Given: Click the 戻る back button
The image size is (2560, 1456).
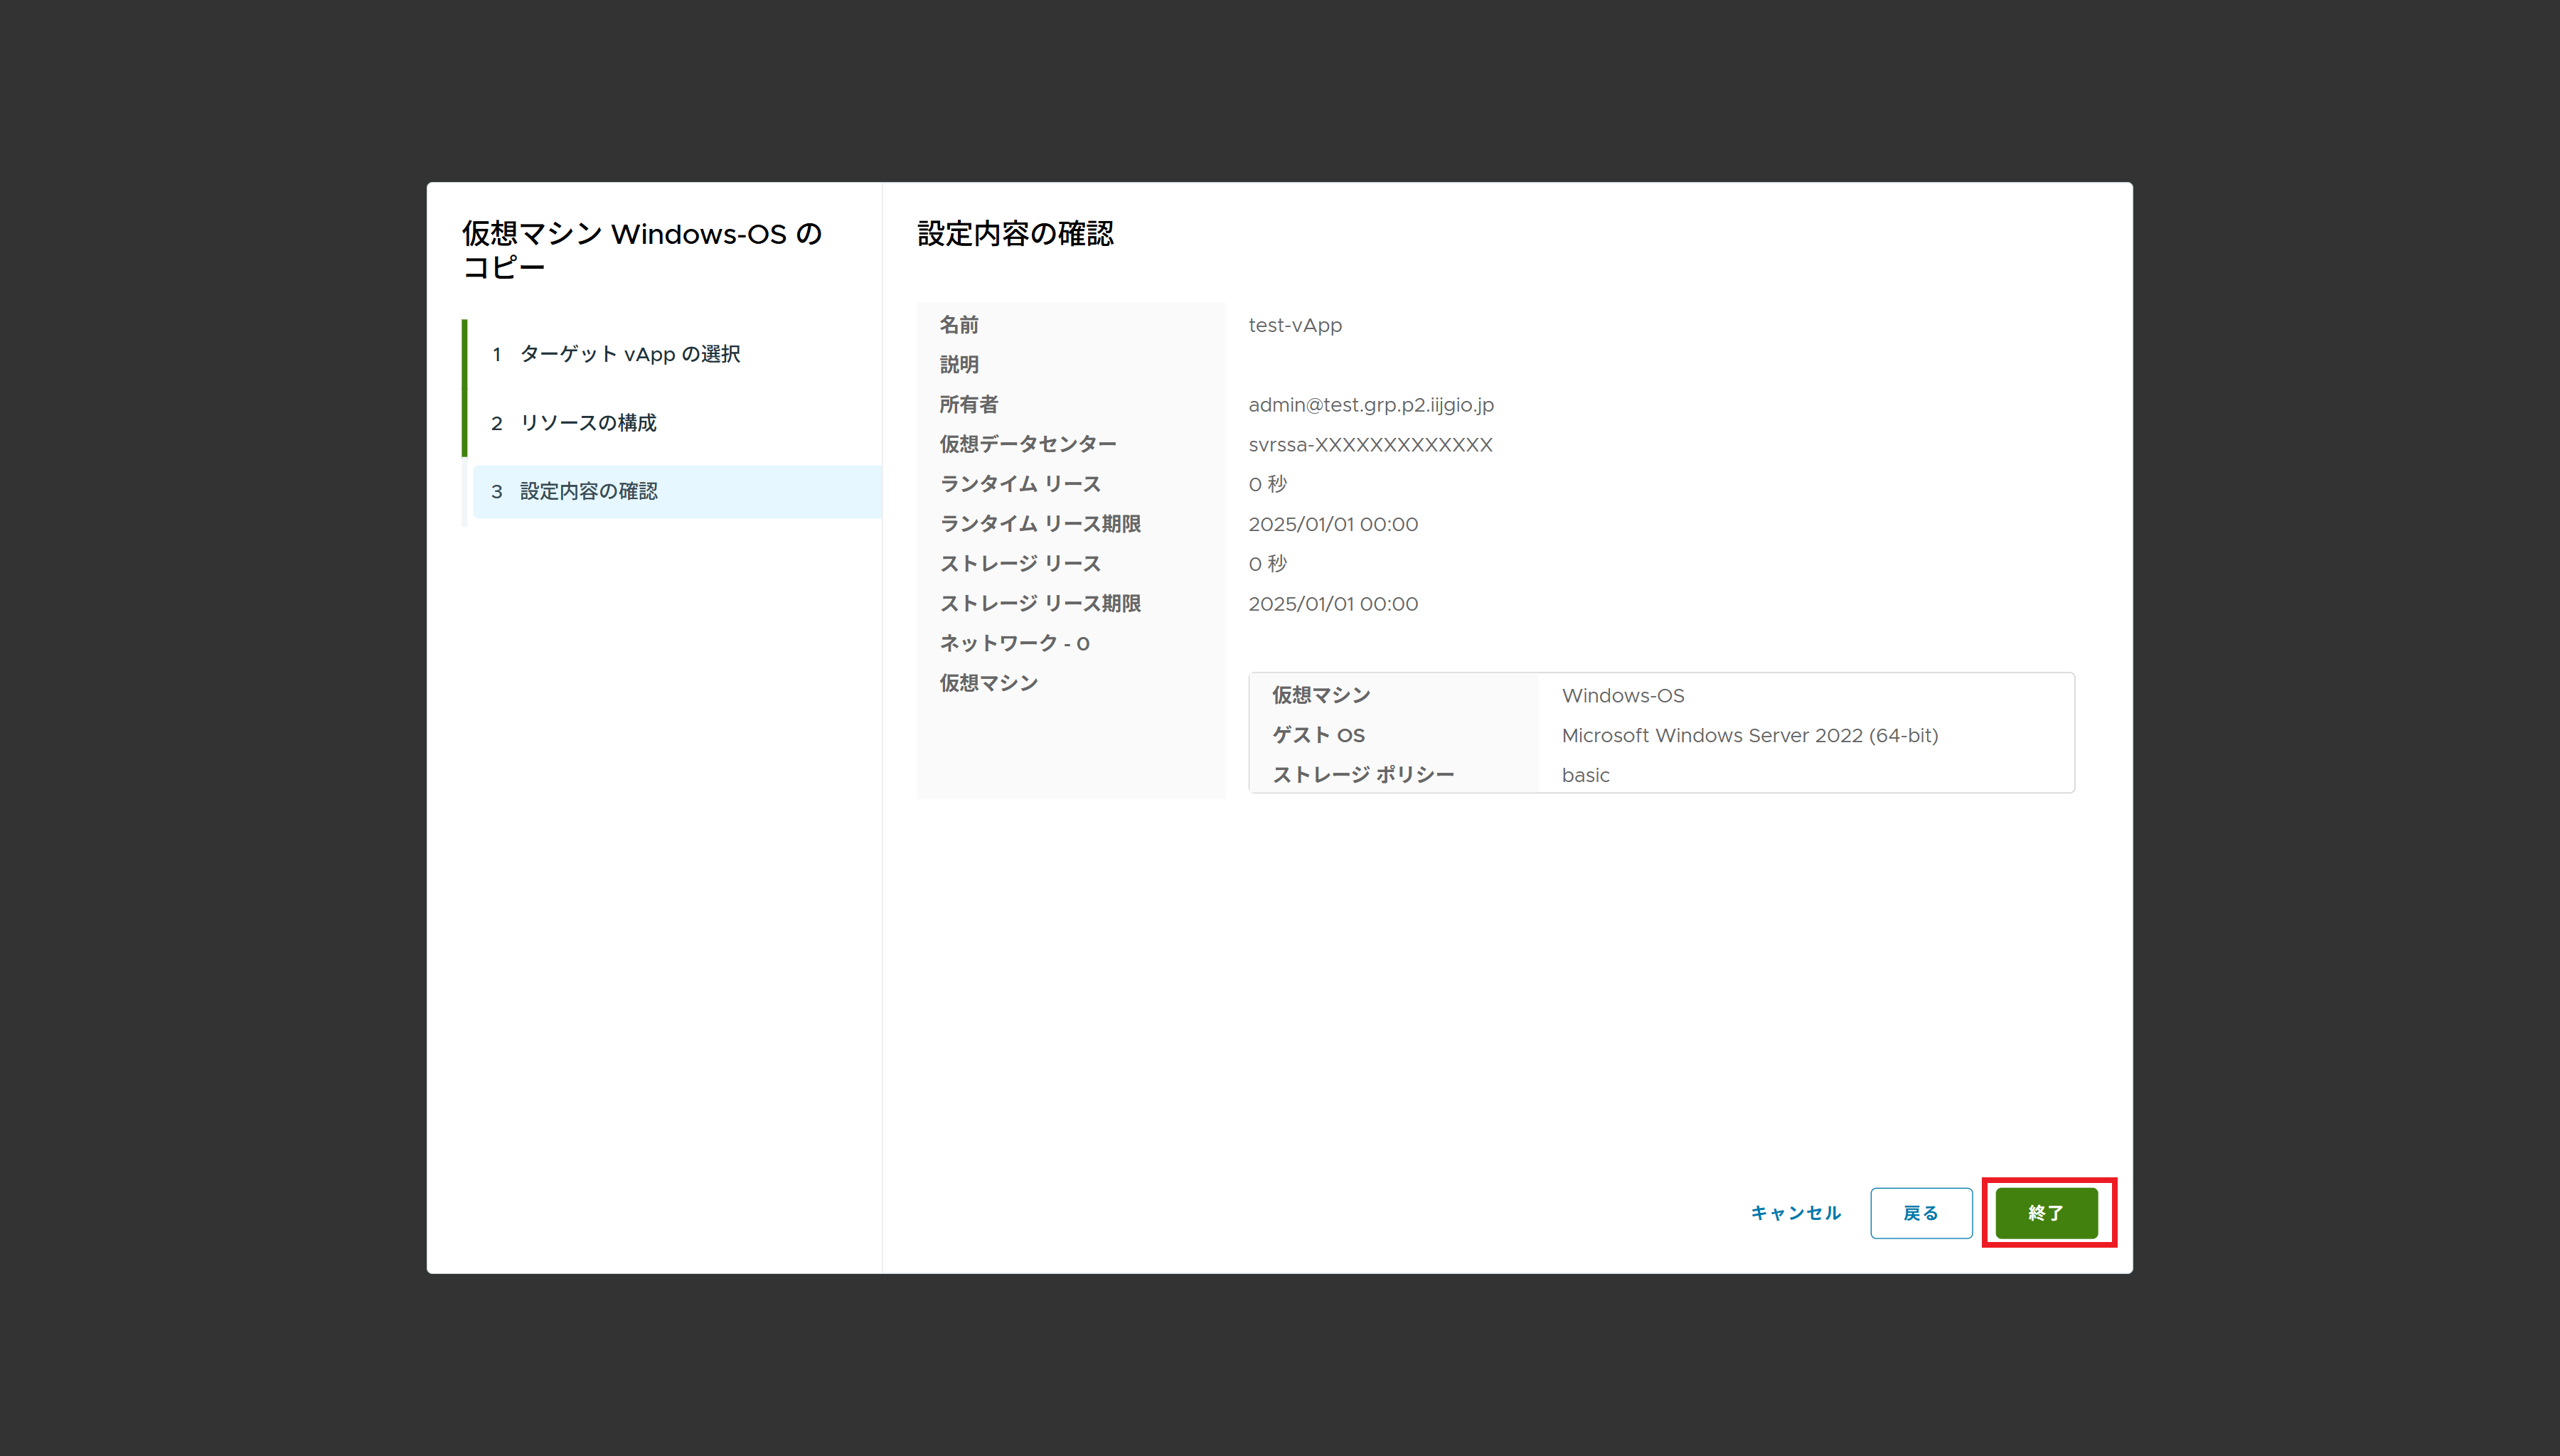Looking at the screenshot, I should (x=1920, y=1212).
